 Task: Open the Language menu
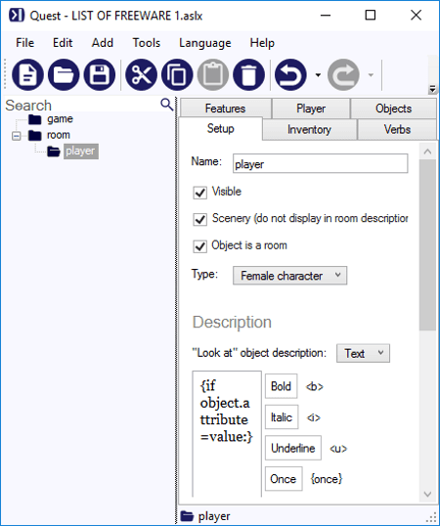coord(205,43)
